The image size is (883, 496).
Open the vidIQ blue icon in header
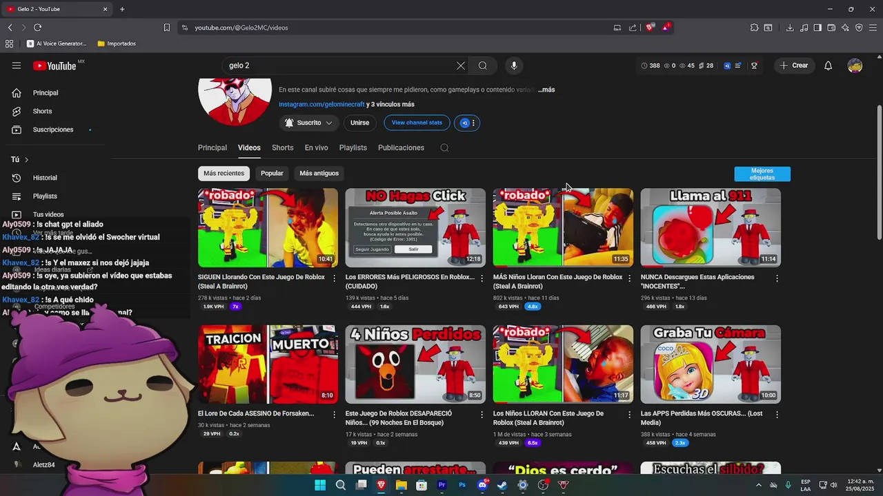pyautogui.click(x=727, y=65)
